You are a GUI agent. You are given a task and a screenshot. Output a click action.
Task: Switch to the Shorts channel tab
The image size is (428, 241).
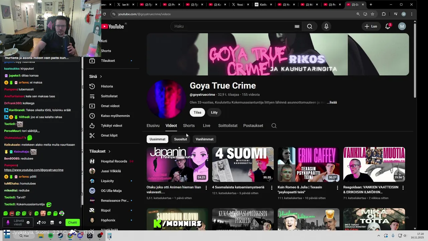(x=189, y=126)
